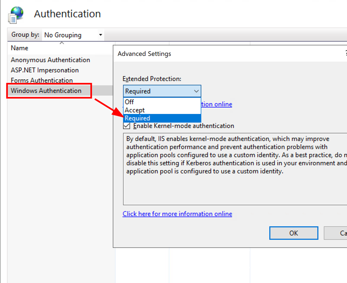This screenshot has width=347, height=283.
Task: Click the help question mark in dialog title
Action: [x=345, y=54]
